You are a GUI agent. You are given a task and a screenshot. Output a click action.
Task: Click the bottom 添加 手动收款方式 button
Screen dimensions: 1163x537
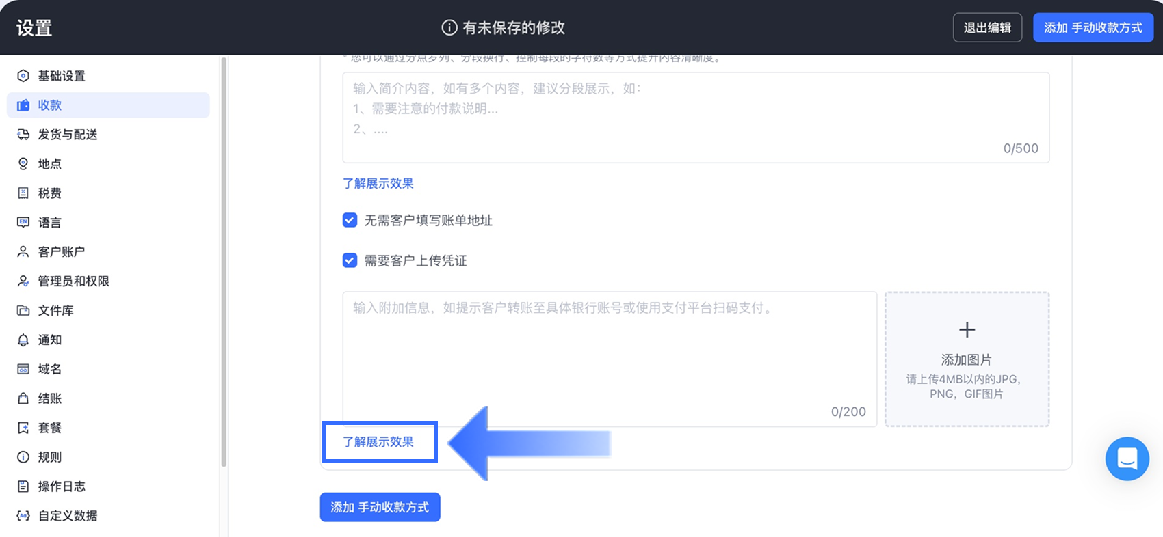pyautogui.click(x=380, y=508)
